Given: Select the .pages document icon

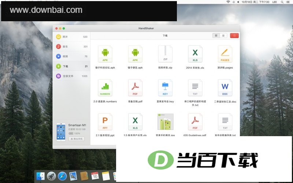Looking at the screenshot, I should pos(225,54).
